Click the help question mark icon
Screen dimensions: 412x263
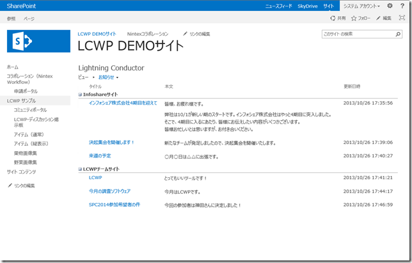click(x=403, y=6)
